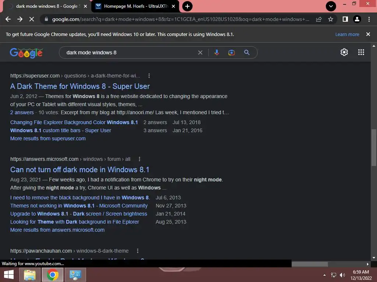The height and width of the screenshot is (282, 377).
Task: Go to Google home via the logo
Action: [x=26, y=53]
